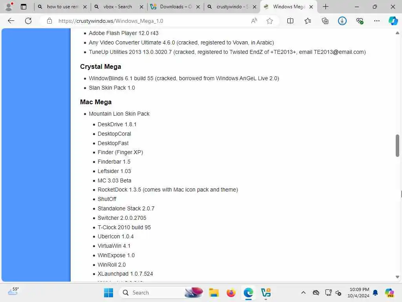The width and height of the screenshot is (402, 302).
Task: Open display/network tray icon
Action: coord(328,293)
